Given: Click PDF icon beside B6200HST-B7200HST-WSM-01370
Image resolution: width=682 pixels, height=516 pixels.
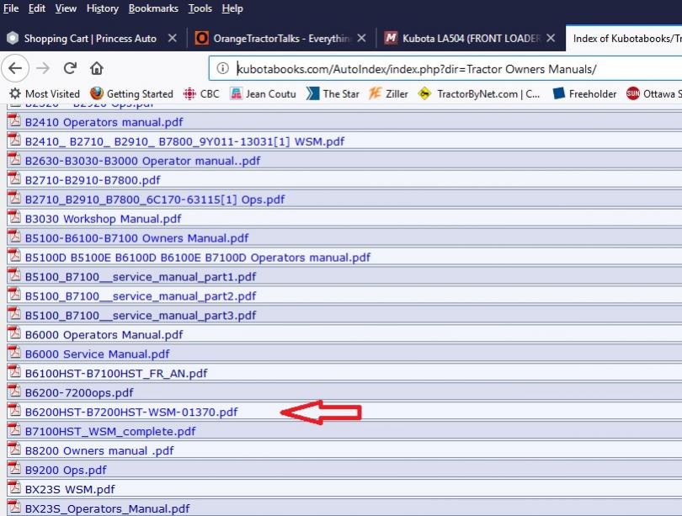Looking at the screenshot, I should point(15,410).
